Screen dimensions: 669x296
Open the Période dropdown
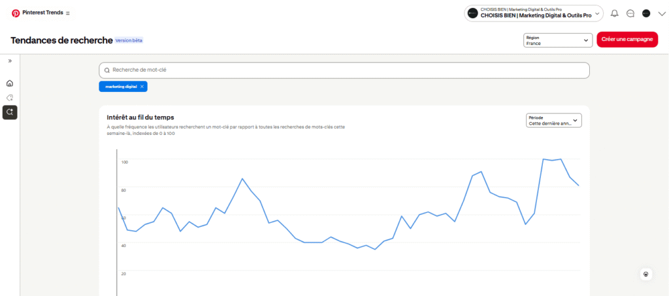[553, 120]
